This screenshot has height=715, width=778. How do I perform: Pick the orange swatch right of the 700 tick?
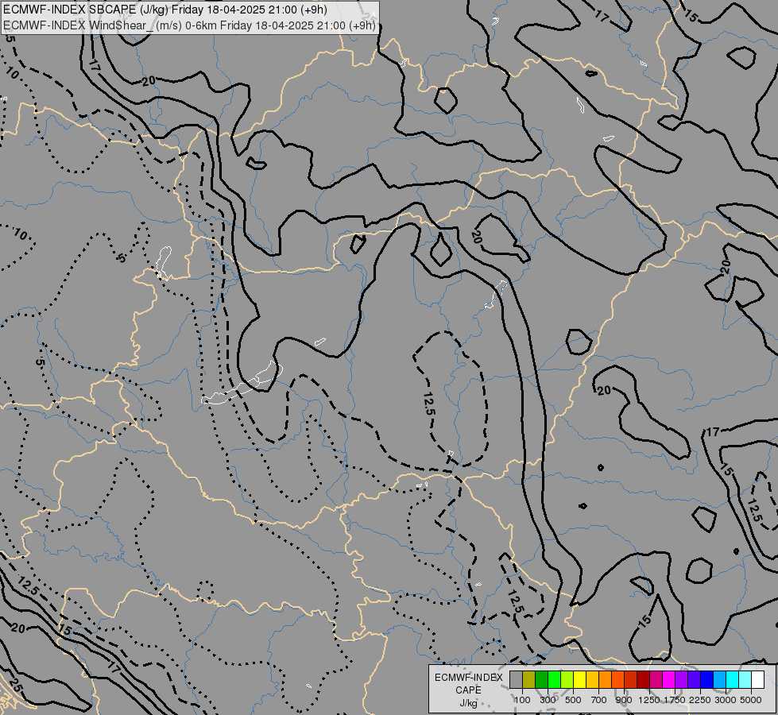605,679
